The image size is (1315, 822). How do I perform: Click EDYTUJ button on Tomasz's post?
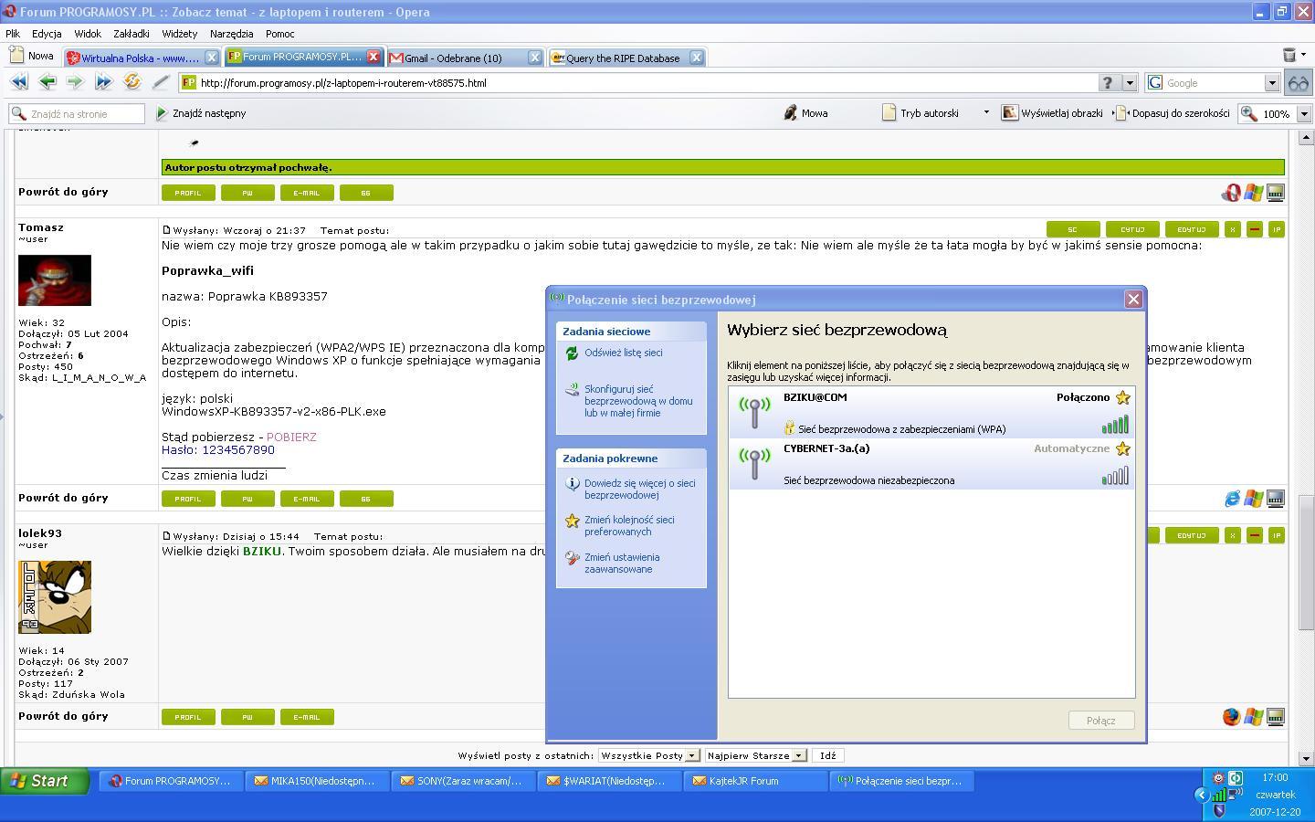(1192, 229)
